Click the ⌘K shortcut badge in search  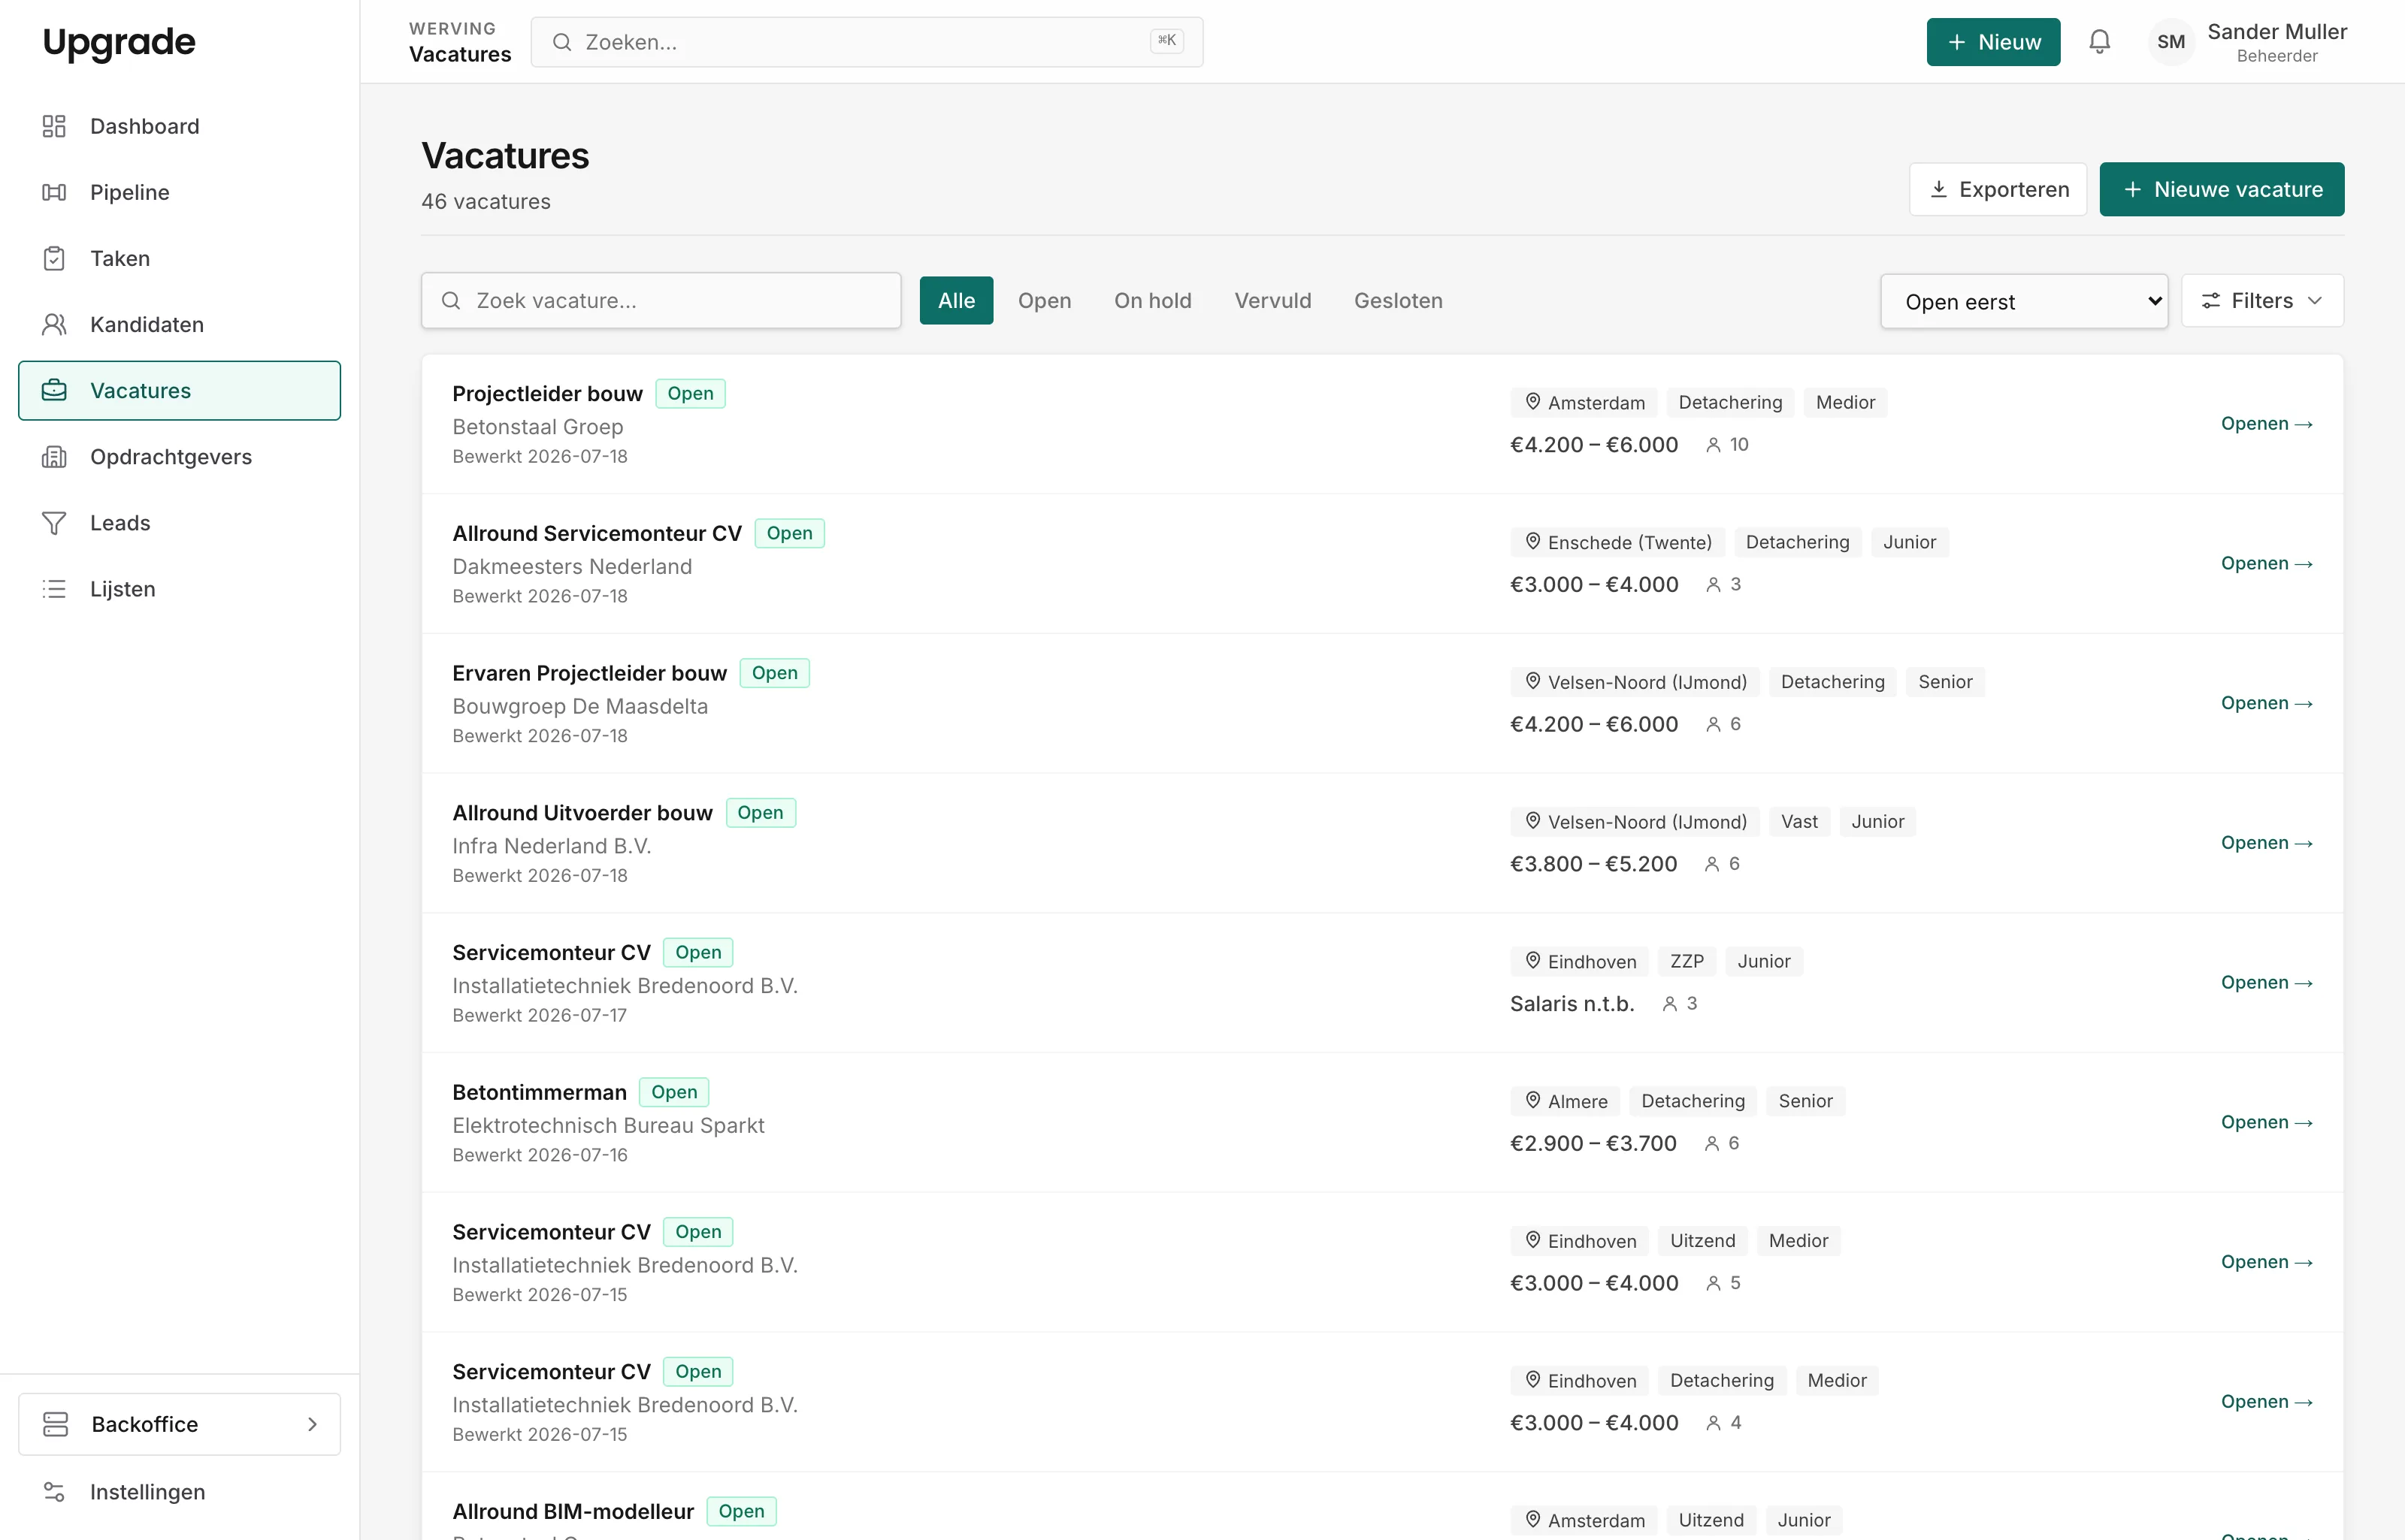point(1166,41)
